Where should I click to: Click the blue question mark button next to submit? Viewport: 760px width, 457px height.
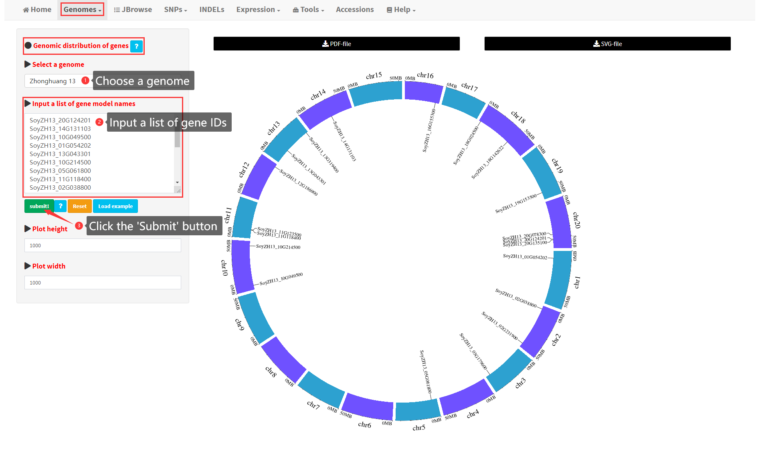[x=61, y=206]
